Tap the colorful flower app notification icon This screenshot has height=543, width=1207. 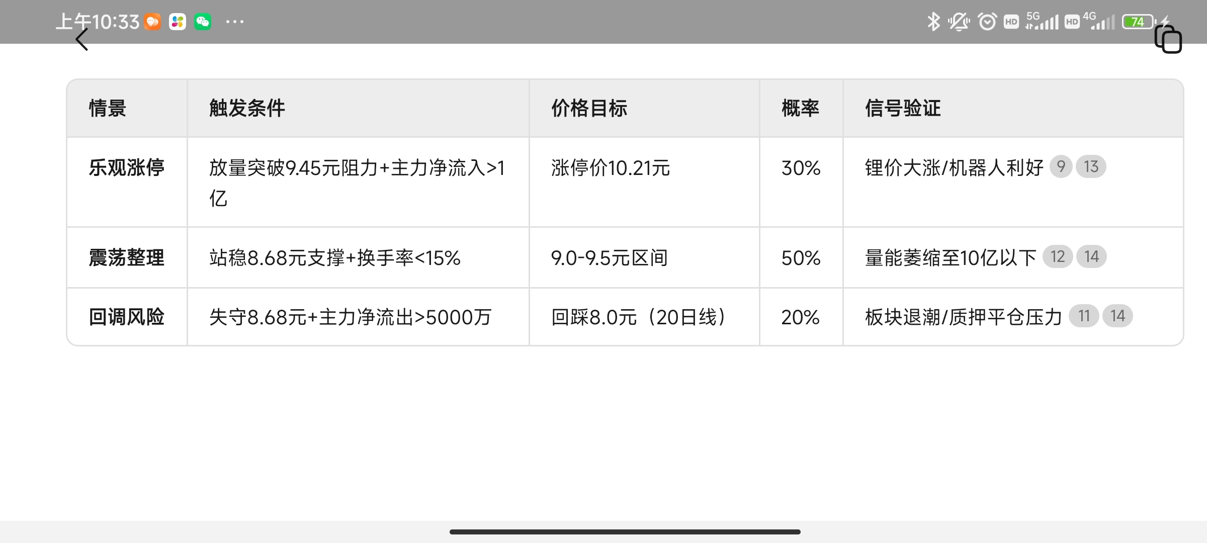tap(178, 22)
